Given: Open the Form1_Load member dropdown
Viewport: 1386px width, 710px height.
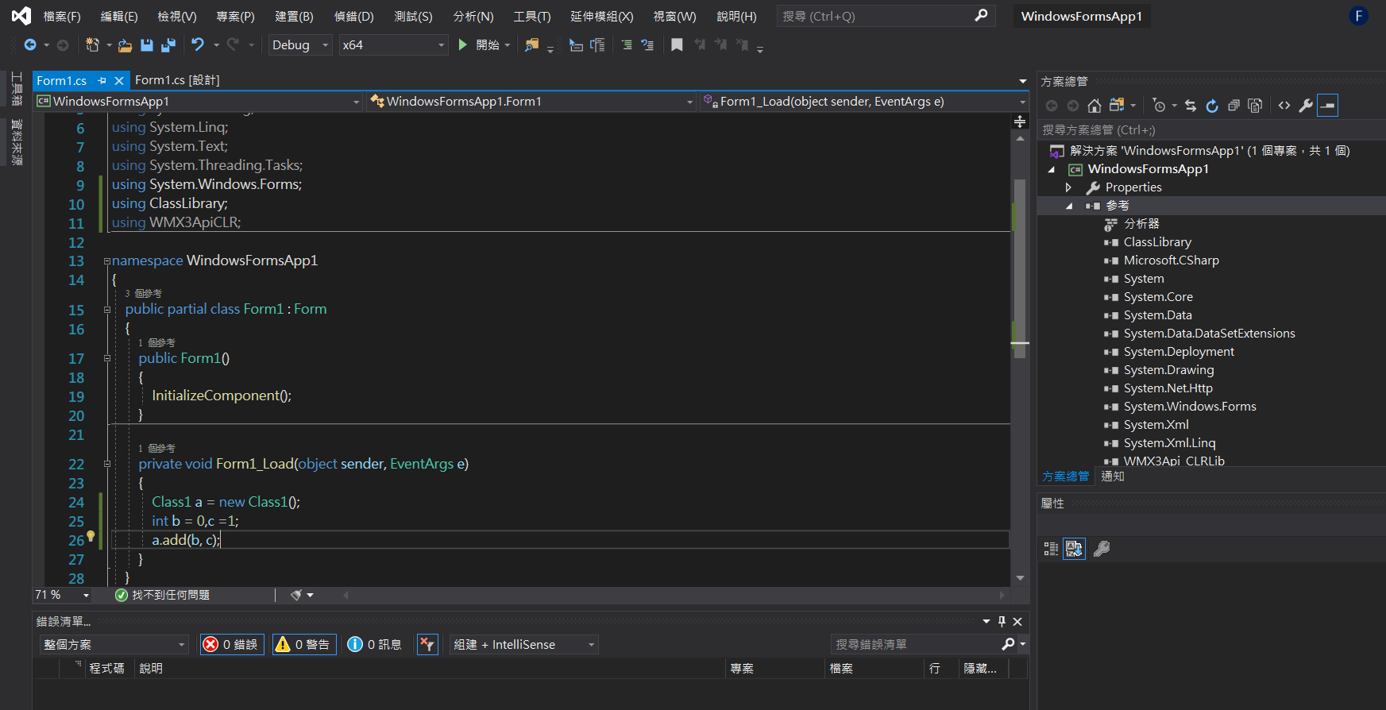Looking at the screenshot, I should tap(864, 102).
